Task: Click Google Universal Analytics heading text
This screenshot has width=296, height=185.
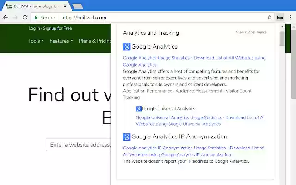Action: coord(168,109)
